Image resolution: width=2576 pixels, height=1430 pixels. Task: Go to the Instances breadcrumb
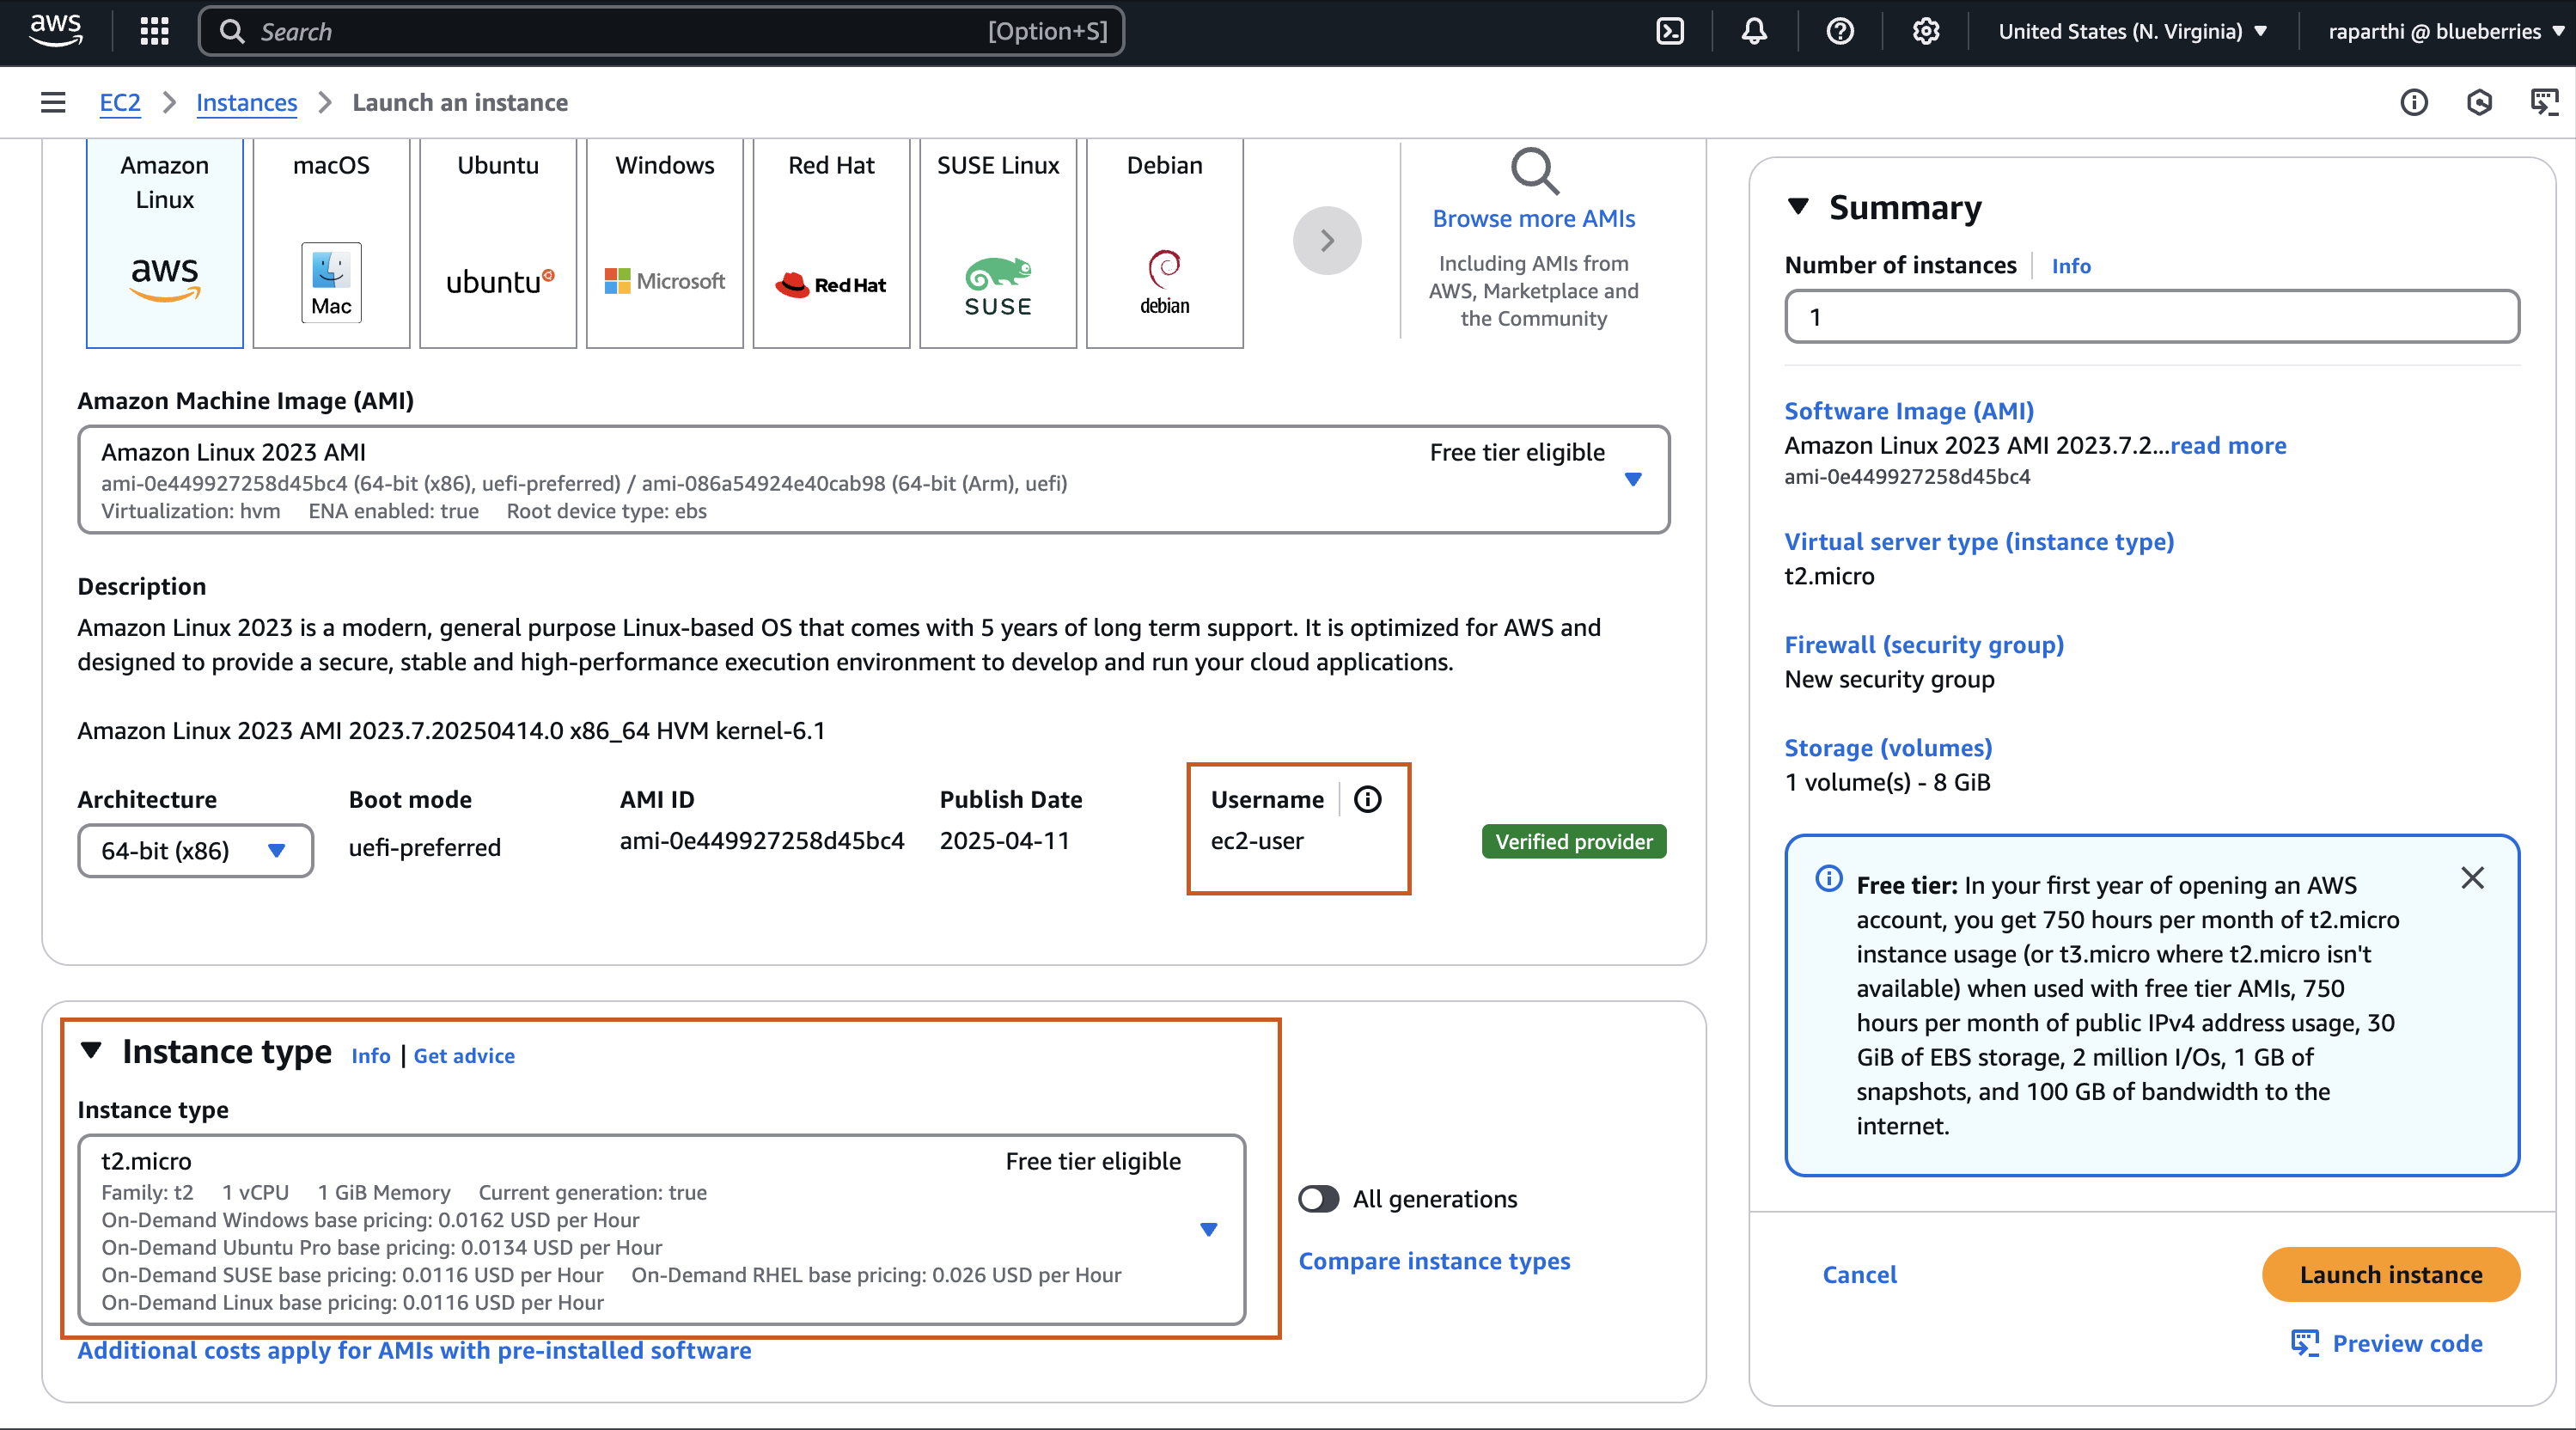click(246, 102)
